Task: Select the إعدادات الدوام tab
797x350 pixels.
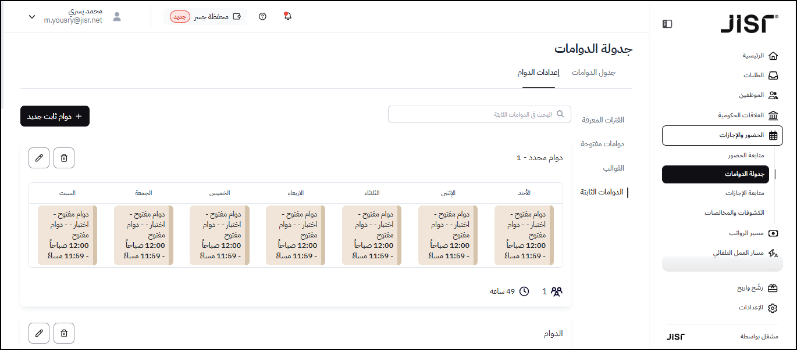Action: 538,73
